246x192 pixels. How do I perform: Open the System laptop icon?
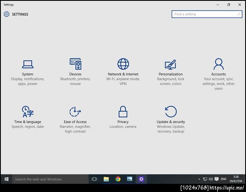click(x=27, y=64)
